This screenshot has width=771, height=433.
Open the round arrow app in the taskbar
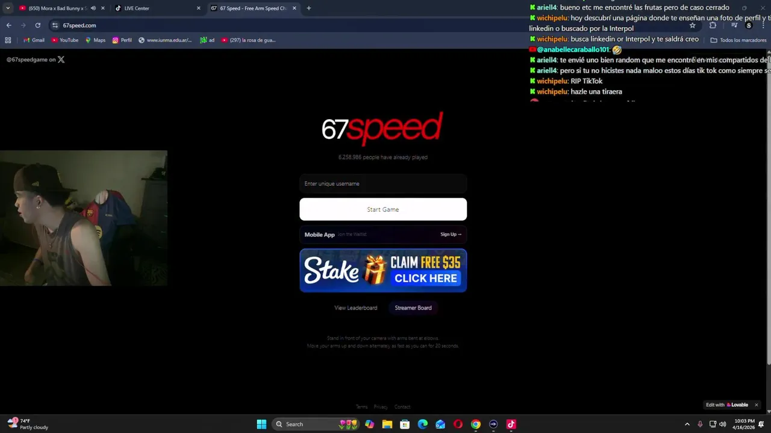pyautogui.click(x=493, y=424)
